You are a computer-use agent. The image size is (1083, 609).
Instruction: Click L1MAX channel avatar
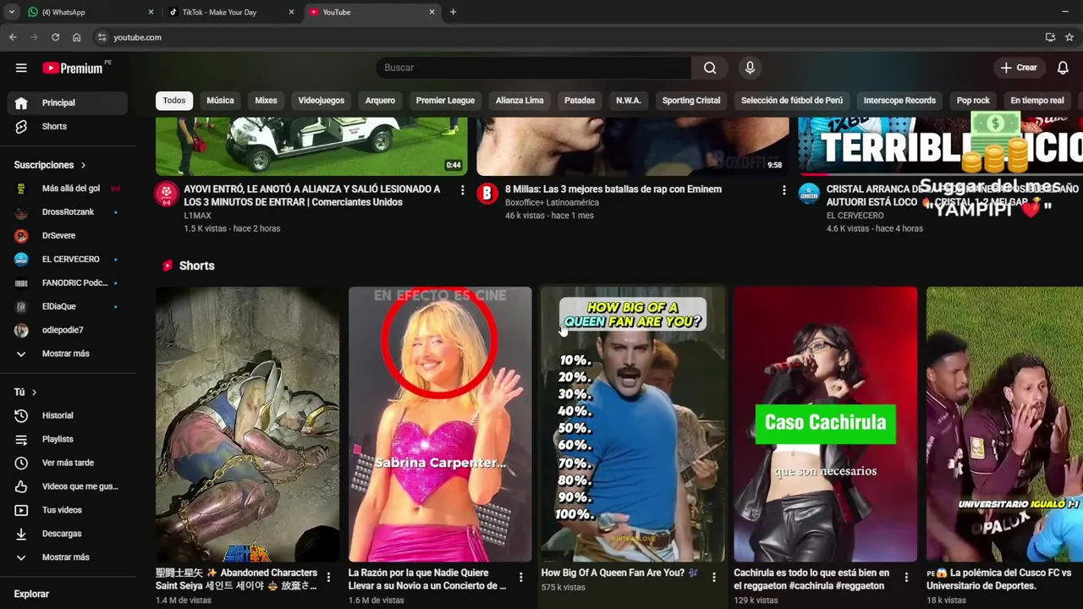166,194
